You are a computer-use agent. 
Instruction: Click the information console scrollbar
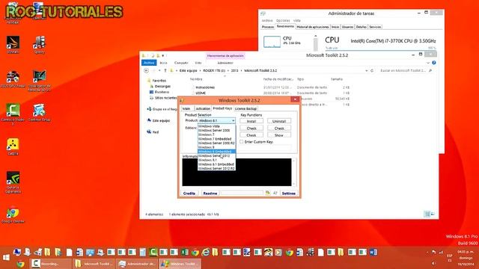pyautogui.click(x=294, y=173)
